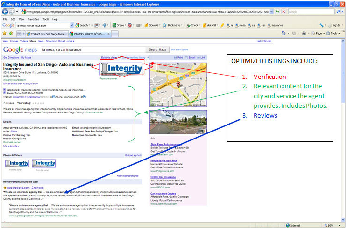Click the yellow highlighter pencil icon
Image resolution: width=347 pixels, height=230 pixels.
[x=222, y=25]
